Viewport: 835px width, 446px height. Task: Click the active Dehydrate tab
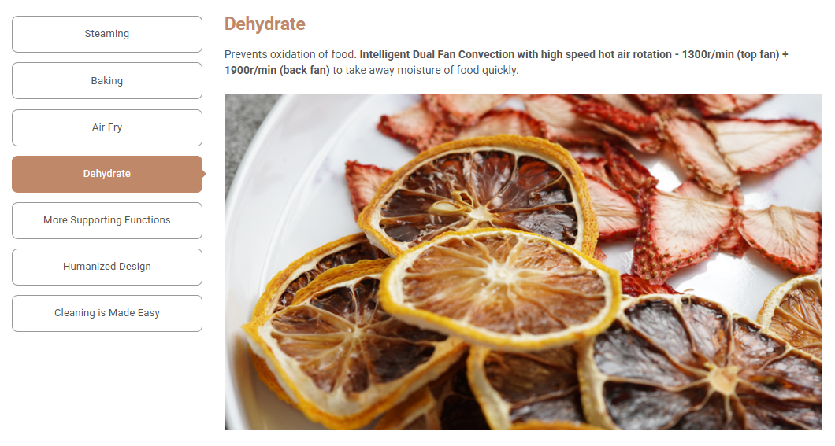click(107, 174)
